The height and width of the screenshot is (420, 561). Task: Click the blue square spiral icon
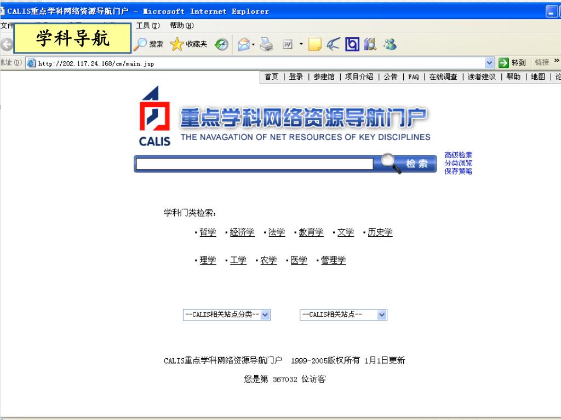click(x=352, y=44)
